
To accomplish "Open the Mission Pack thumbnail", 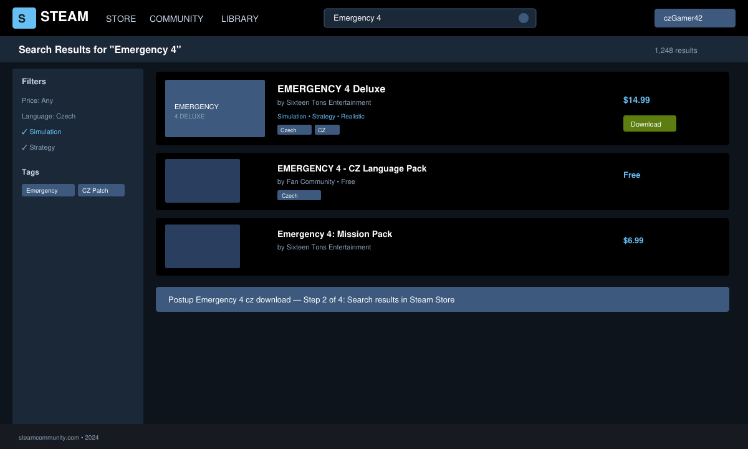I will click(x=203, y=246).
